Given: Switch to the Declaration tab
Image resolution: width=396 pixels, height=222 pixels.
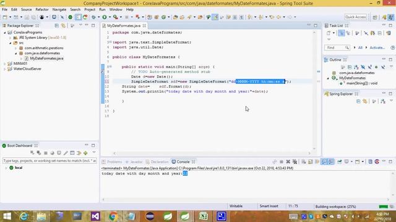Looking at the screenshot, I should 157,162.
